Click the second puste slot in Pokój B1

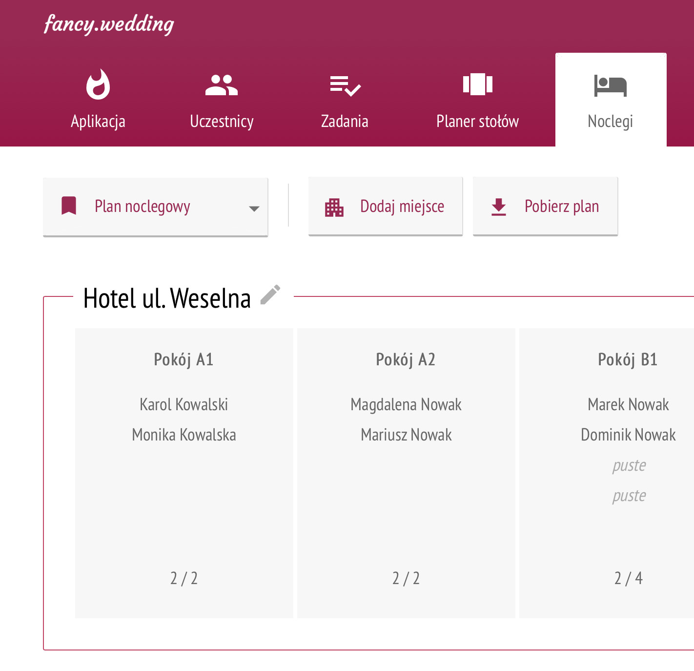(629, 496)
